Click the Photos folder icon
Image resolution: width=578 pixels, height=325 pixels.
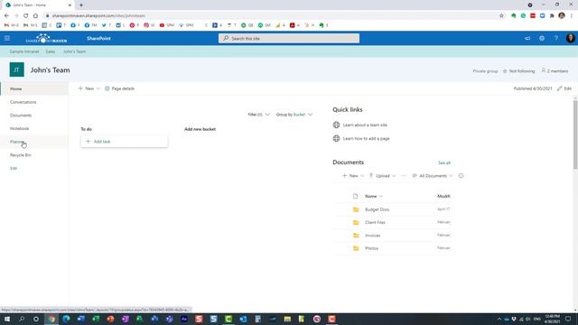click(x=356, y=248)
